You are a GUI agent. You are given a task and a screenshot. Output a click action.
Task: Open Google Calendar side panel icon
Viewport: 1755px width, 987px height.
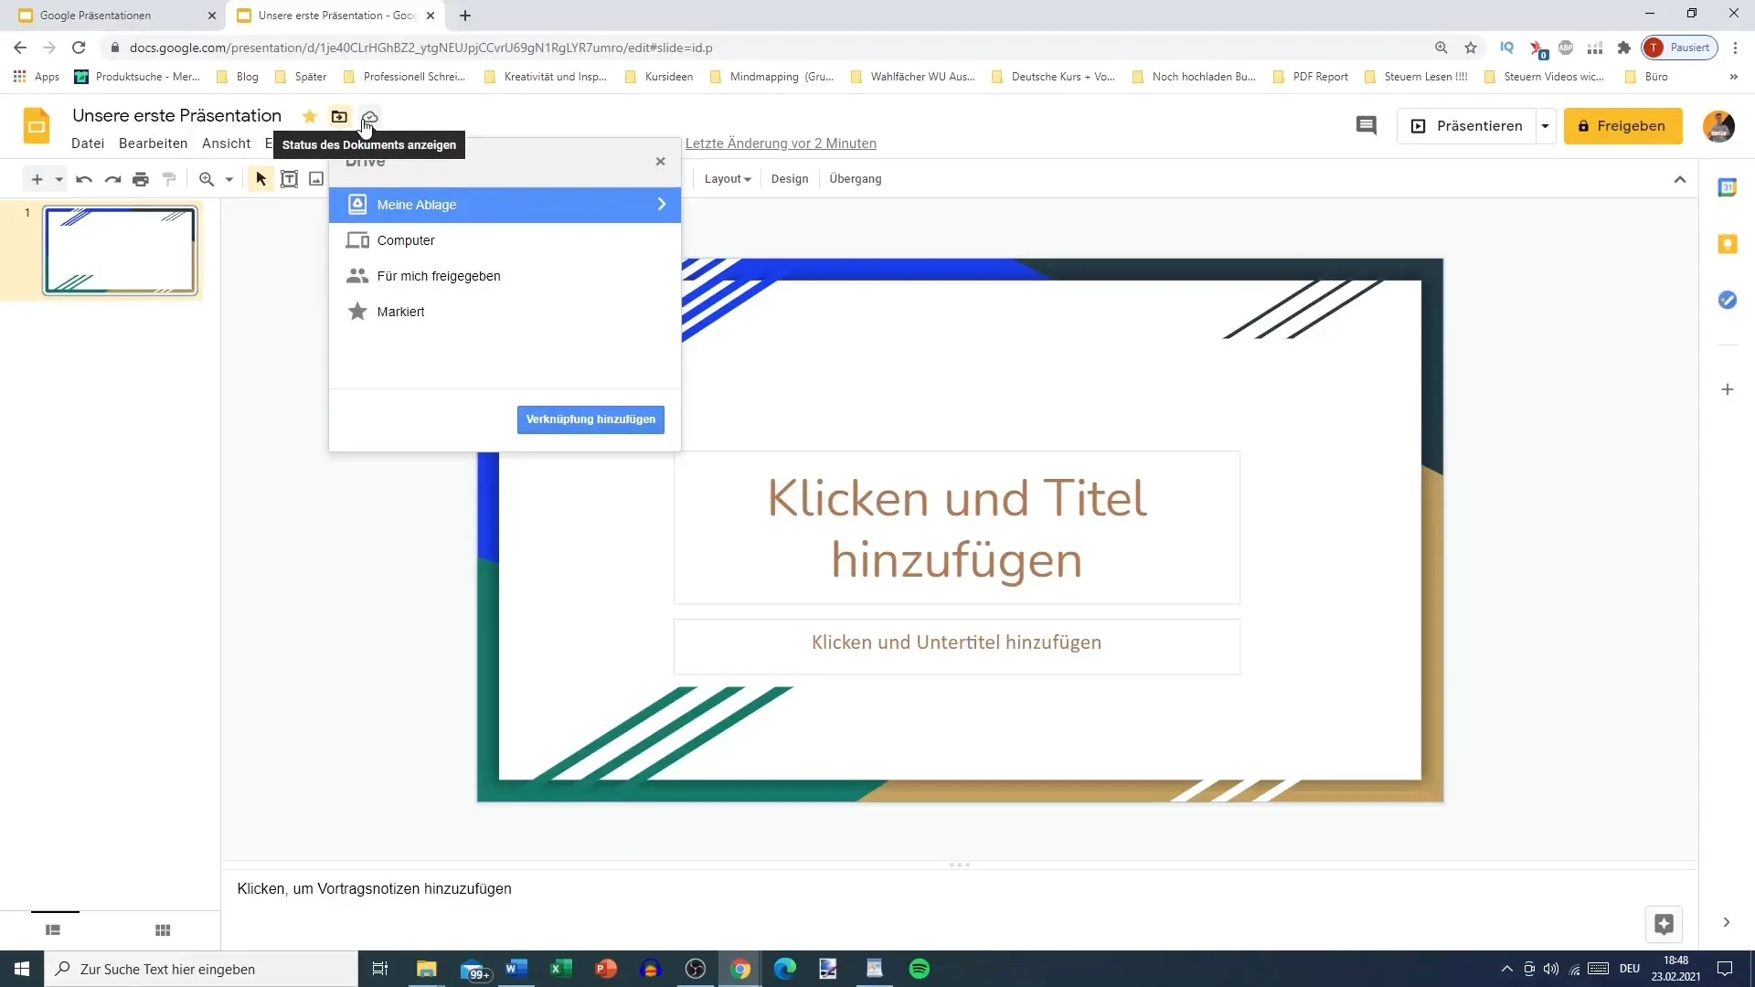(1727, 187)
